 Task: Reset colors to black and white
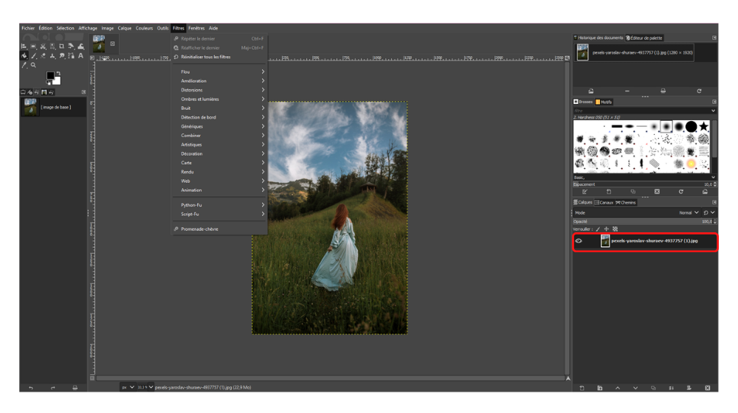coord(49,83)
